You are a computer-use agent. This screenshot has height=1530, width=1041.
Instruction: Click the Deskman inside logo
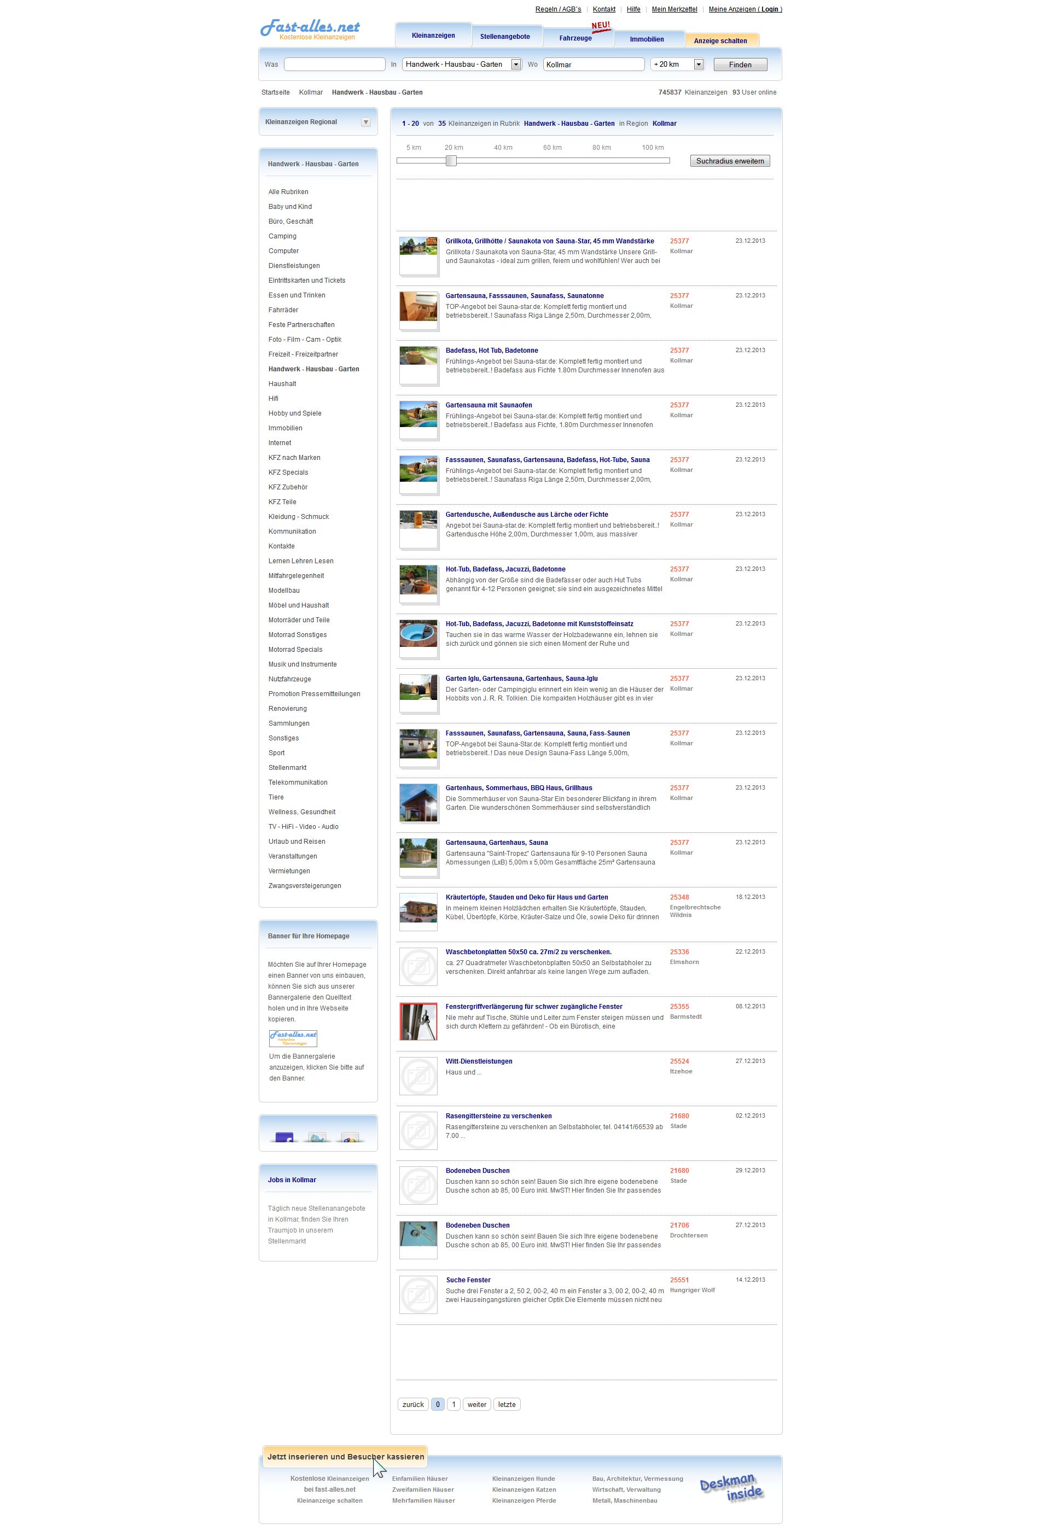(731, 1488)
